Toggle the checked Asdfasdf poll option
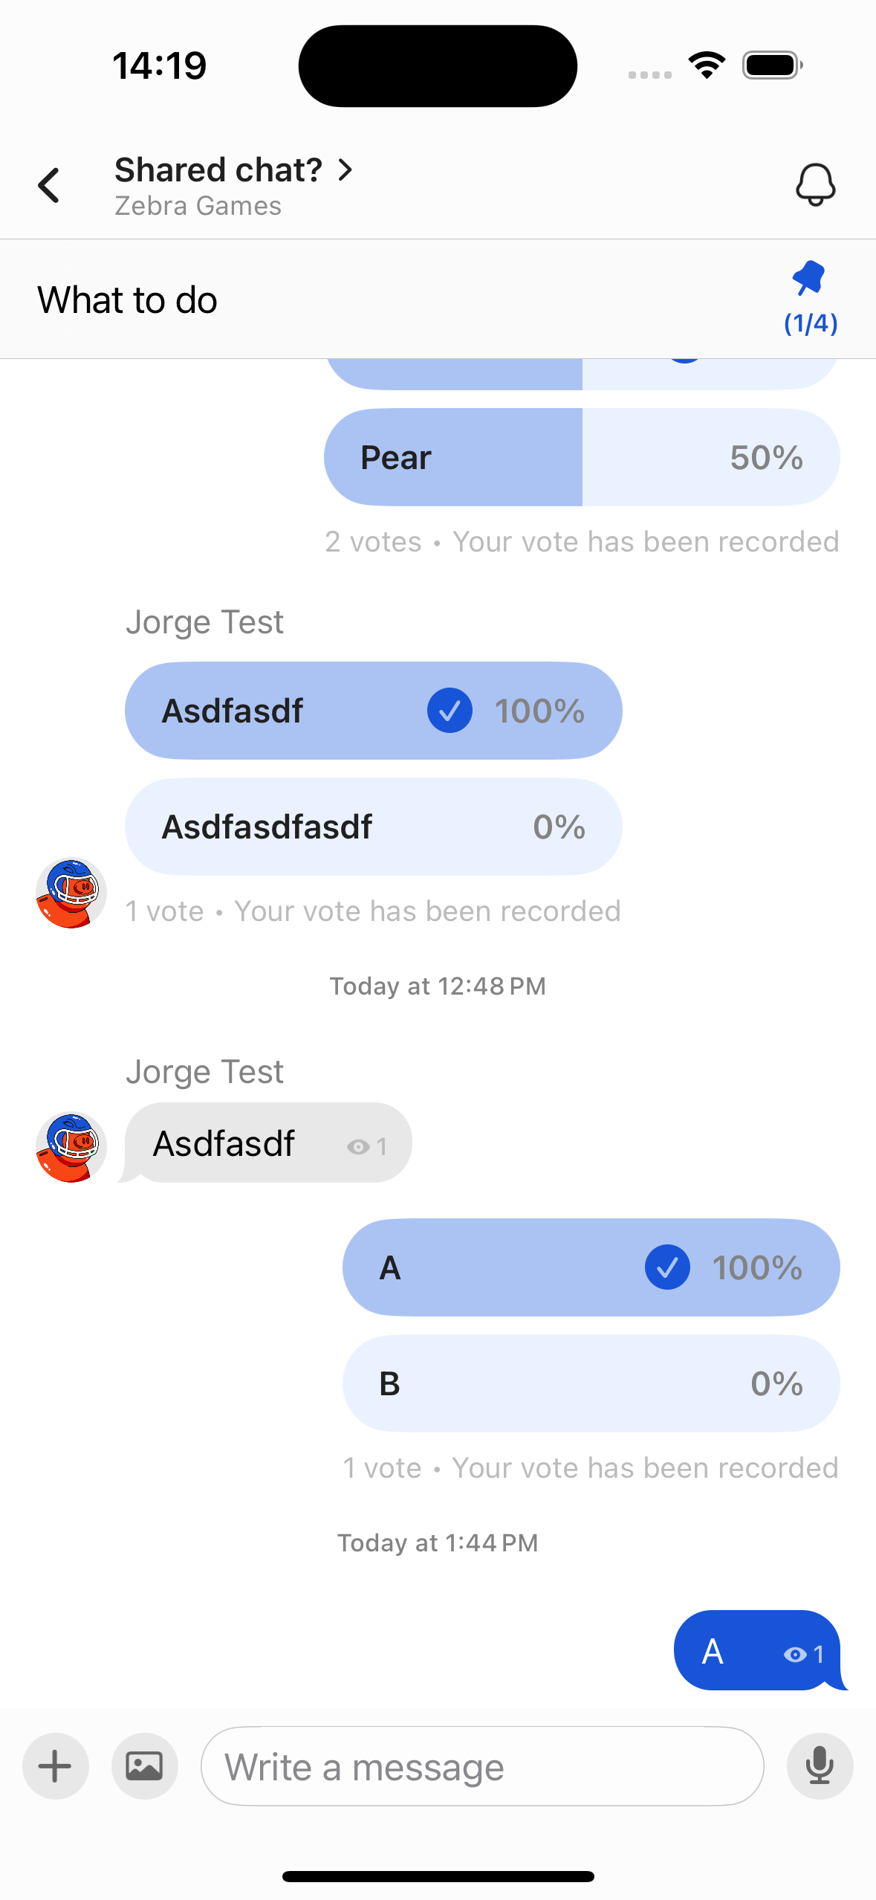 (x=373, y=711)
